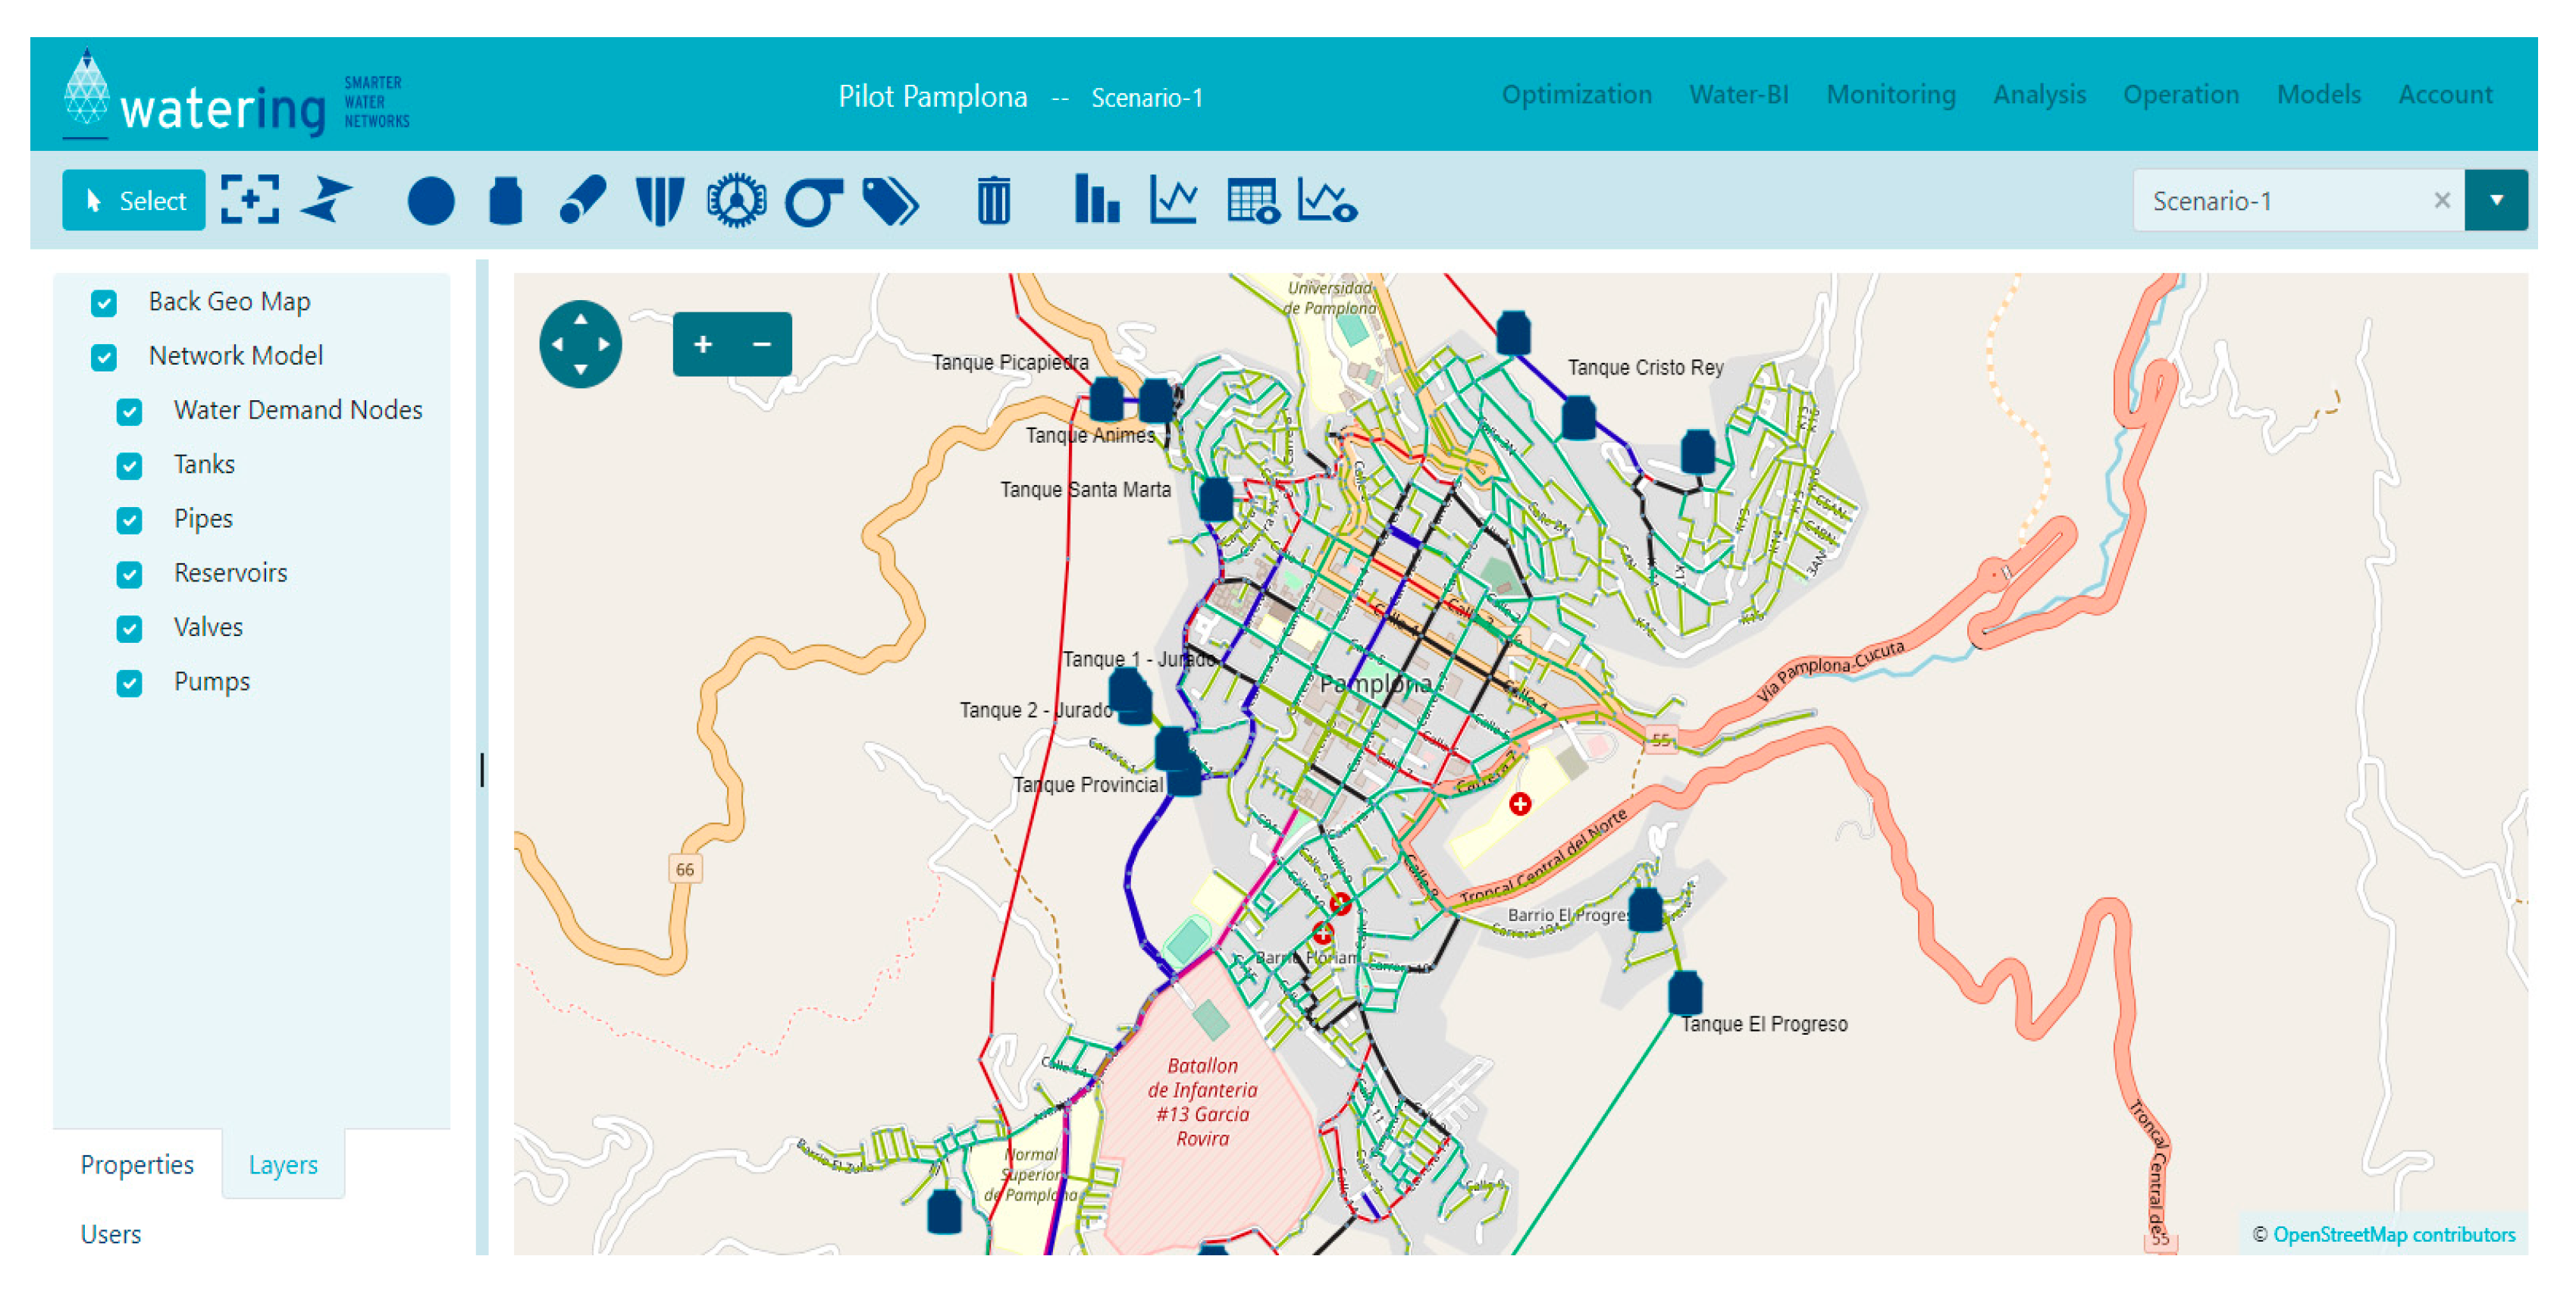
Task: Open the bar chart icon
Action: (1096, 199)
